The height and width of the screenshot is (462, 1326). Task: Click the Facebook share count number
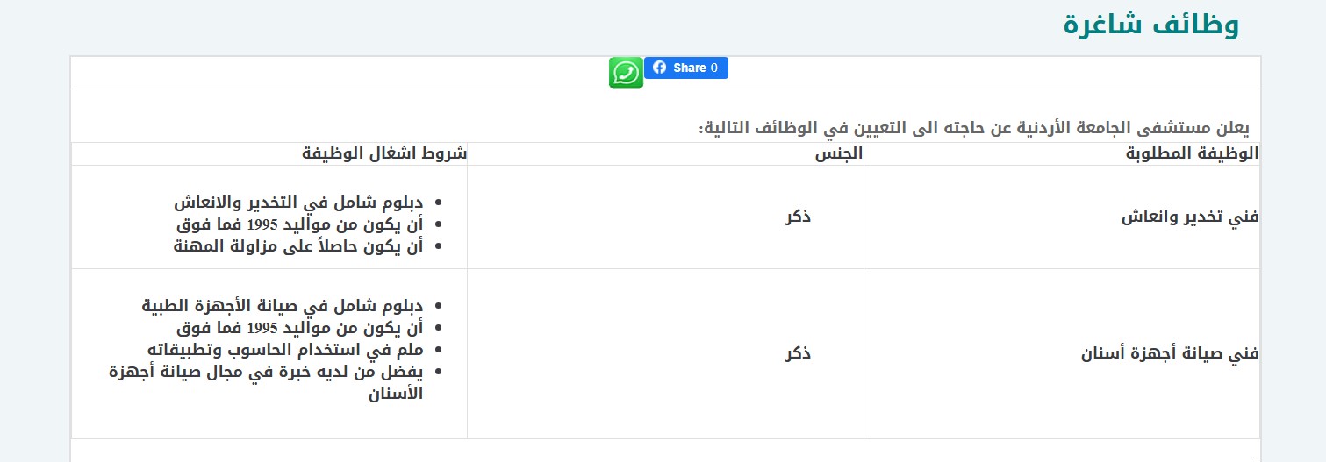point(714,68)
